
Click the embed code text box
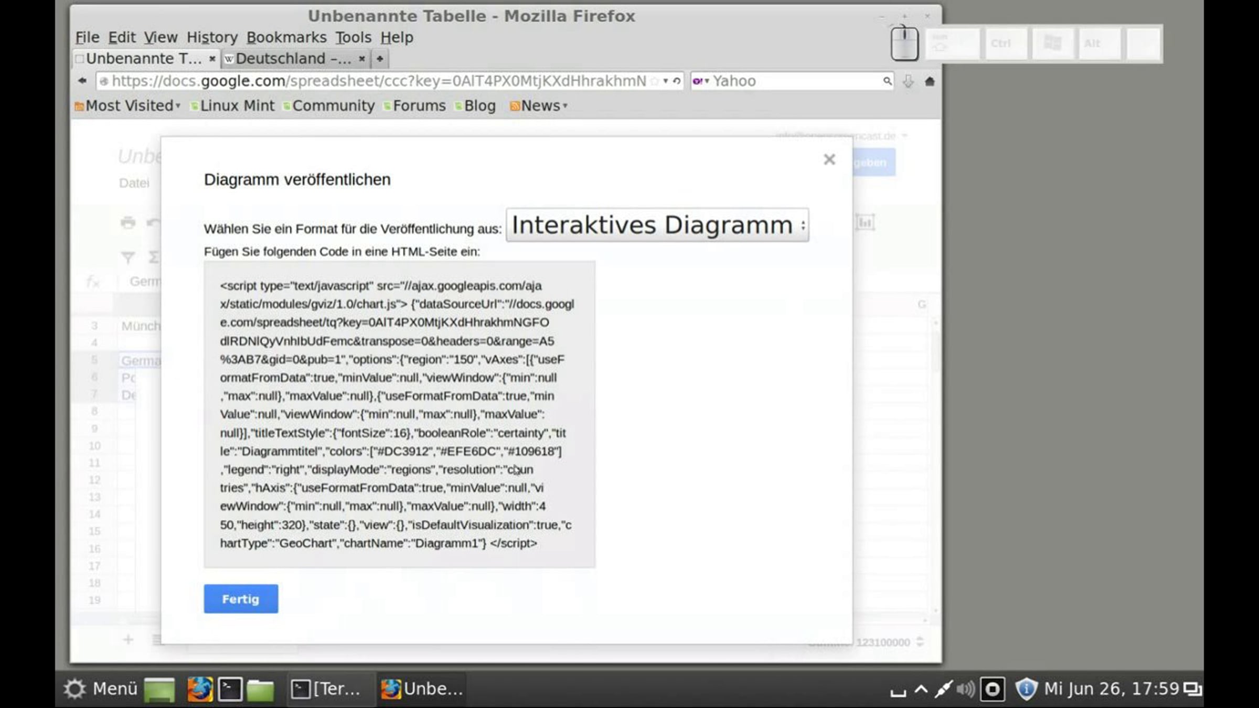399,414
